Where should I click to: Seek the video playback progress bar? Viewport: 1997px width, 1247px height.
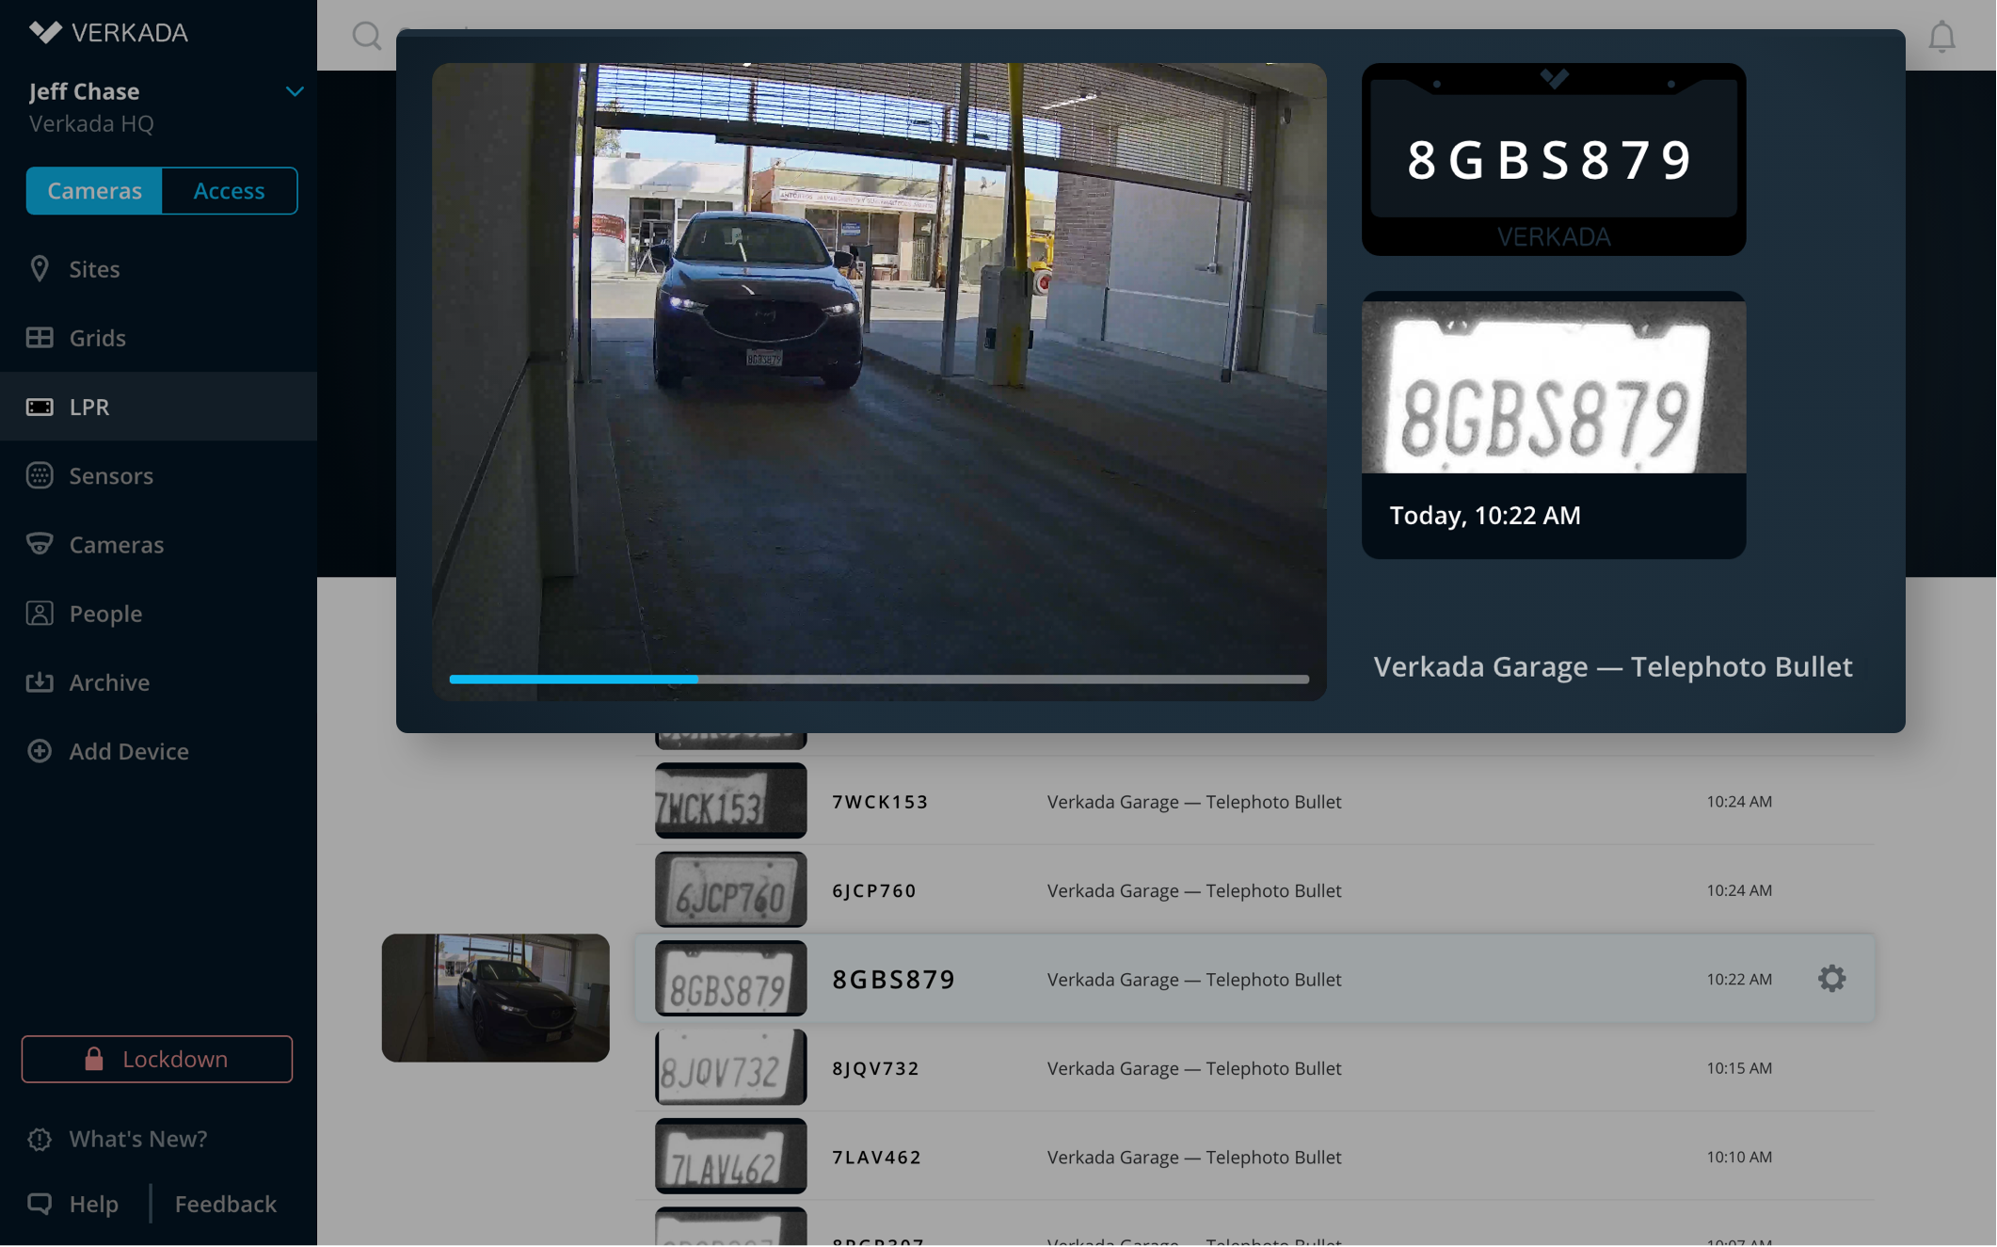coord(878,679)
